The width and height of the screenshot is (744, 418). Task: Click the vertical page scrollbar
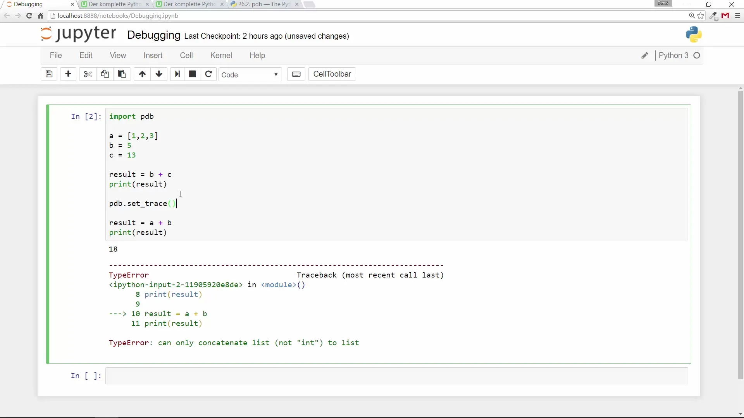click(x=741, y=235)
